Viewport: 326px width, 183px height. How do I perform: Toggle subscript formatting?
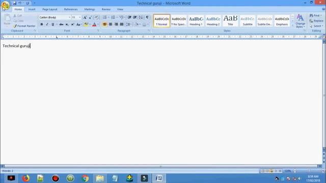(67, 24)
